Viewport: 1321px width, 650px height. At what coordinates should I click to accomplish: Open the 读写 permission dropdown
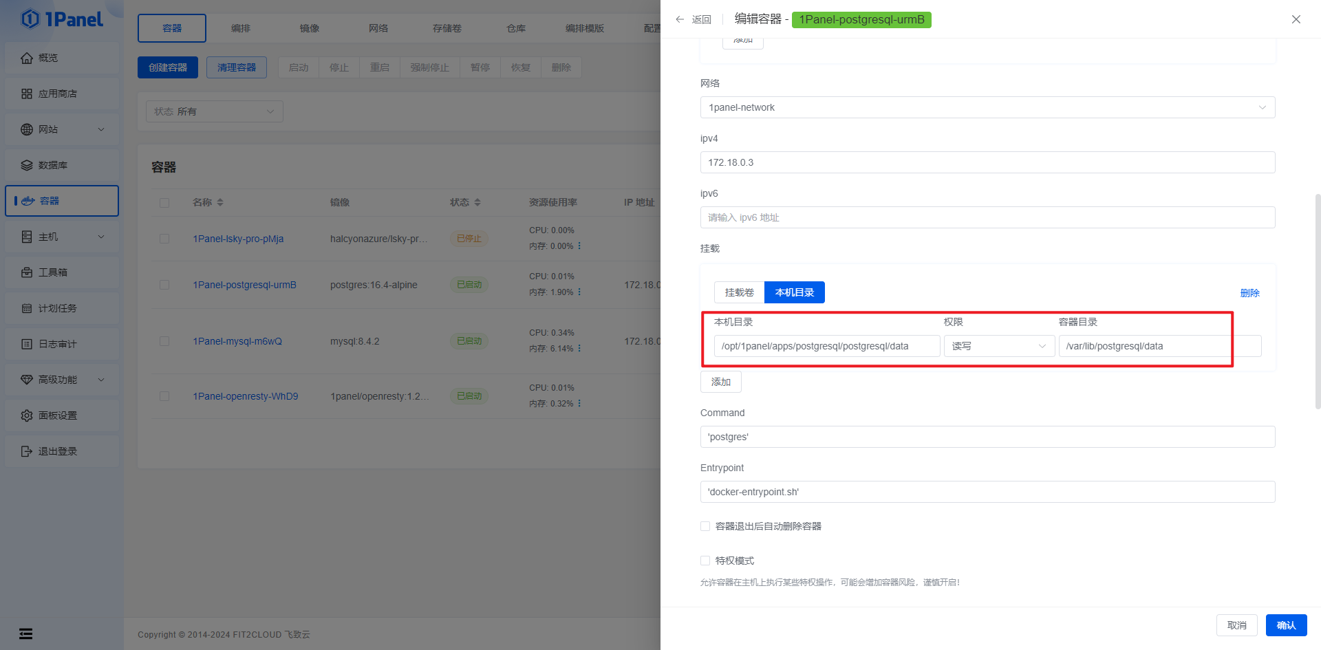999,346
